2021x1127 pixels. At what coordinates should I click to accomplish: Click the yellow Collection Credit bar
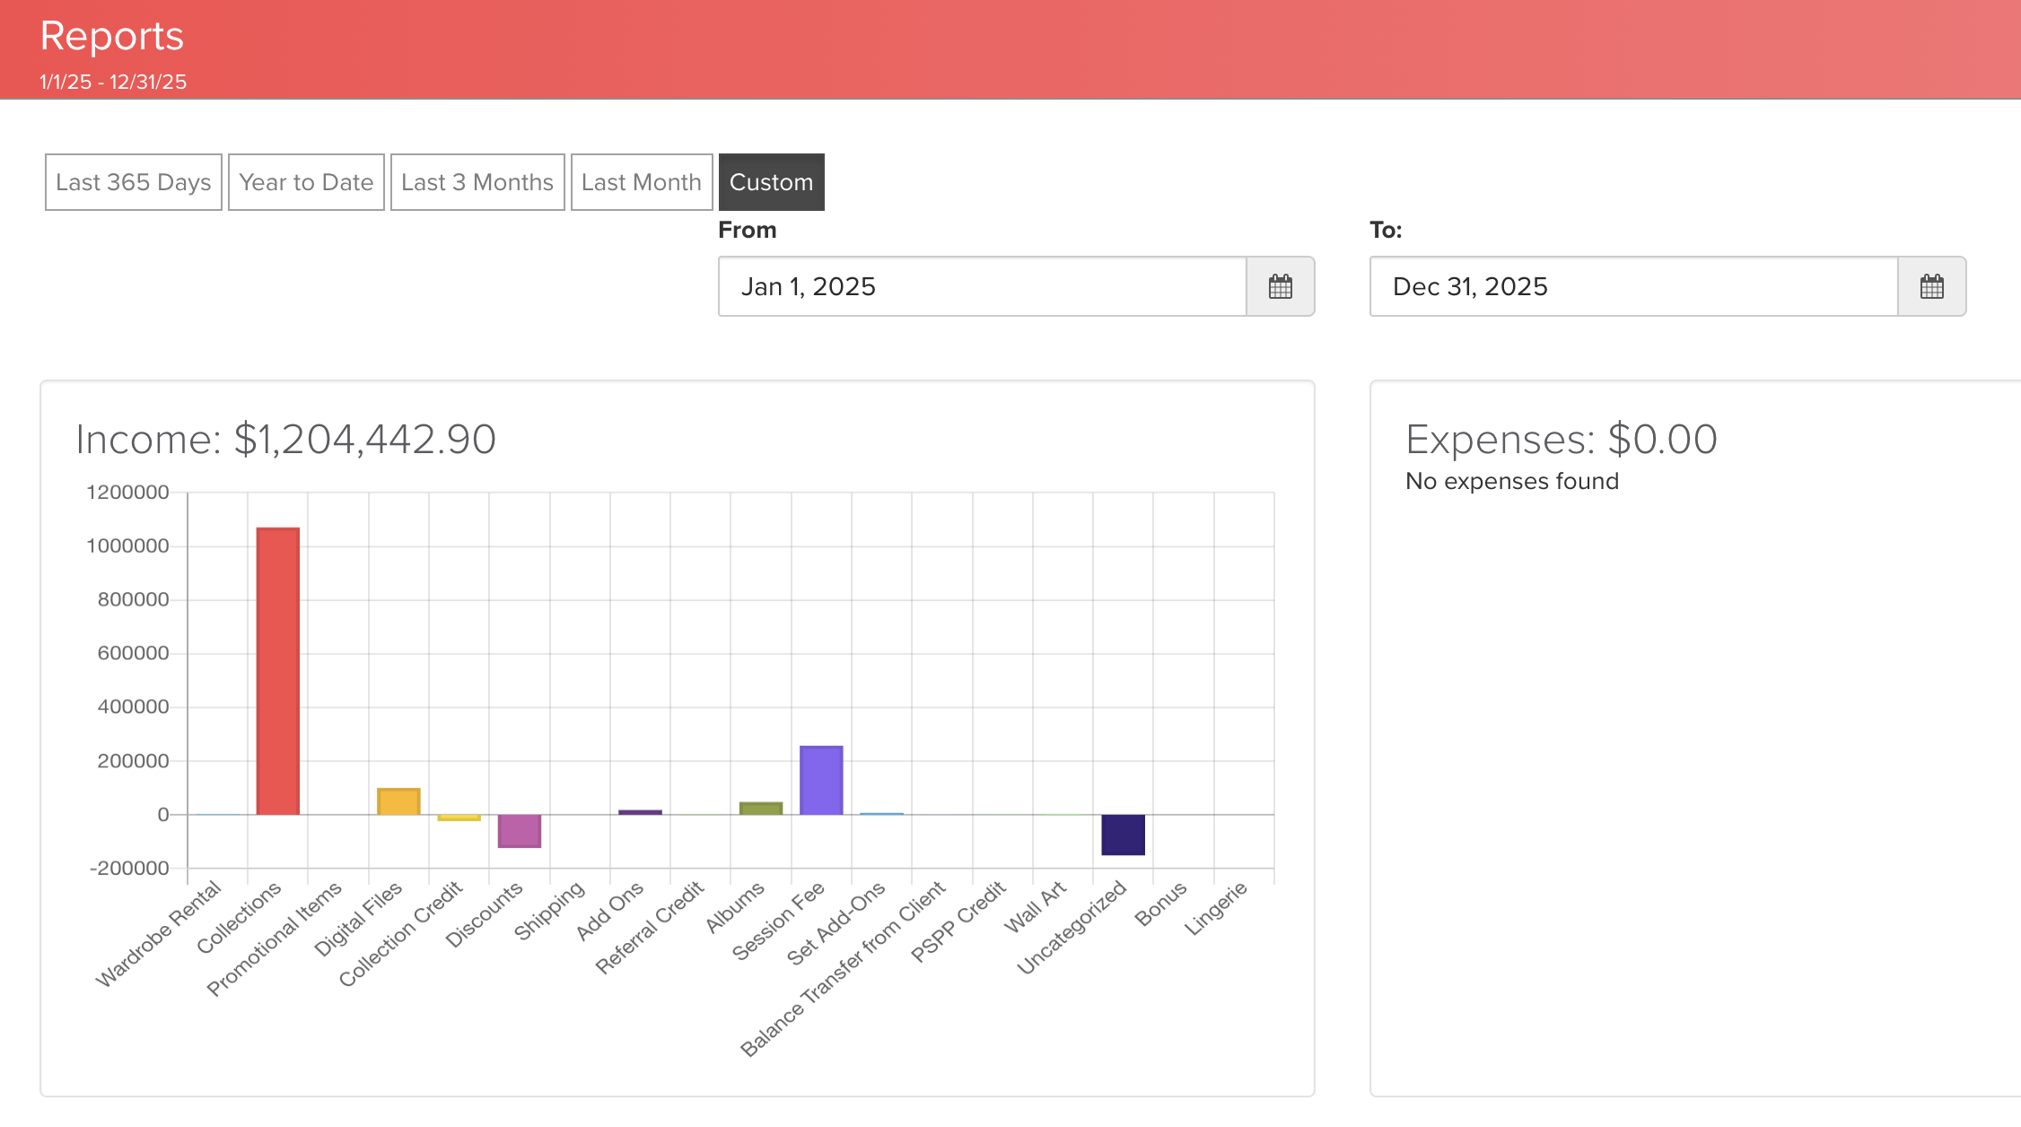[x=459, y=817]
